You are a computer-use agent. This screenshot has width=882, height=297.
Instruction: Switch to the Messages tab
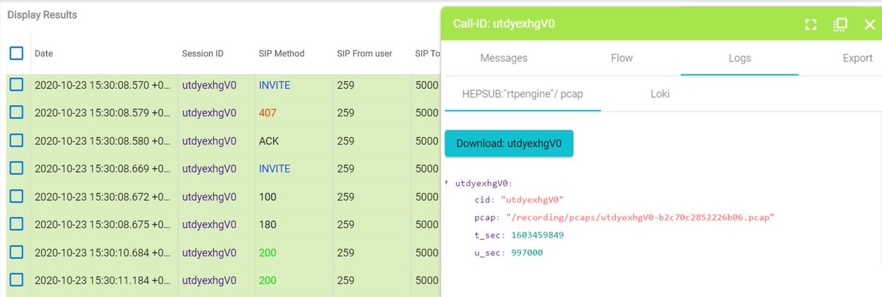503,58
